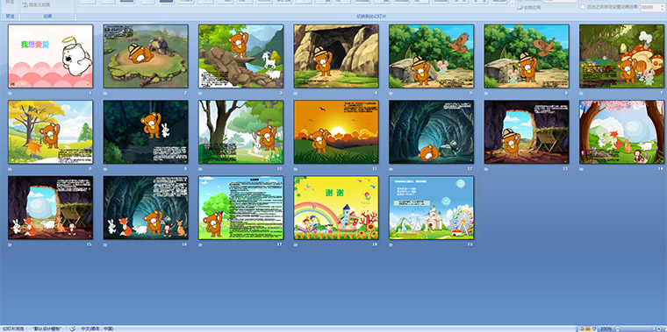Play animation star icon under slide 14
667x332 pixels.
(x=582, y=168)
